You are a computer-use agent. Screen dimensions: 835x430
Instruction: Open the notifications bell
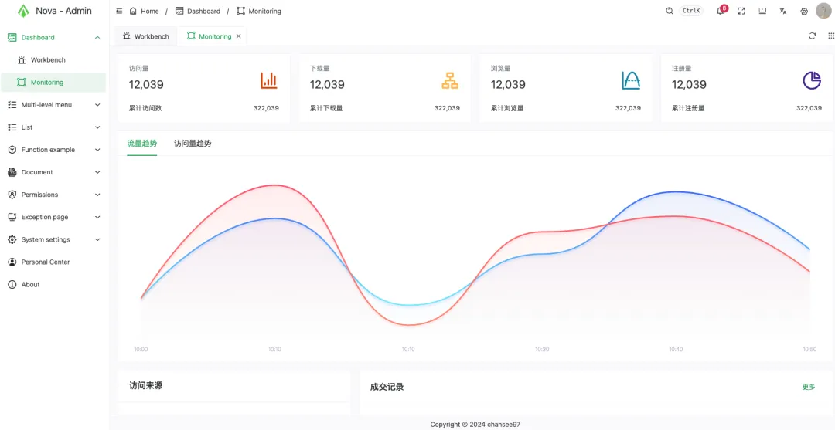[720, 11]
